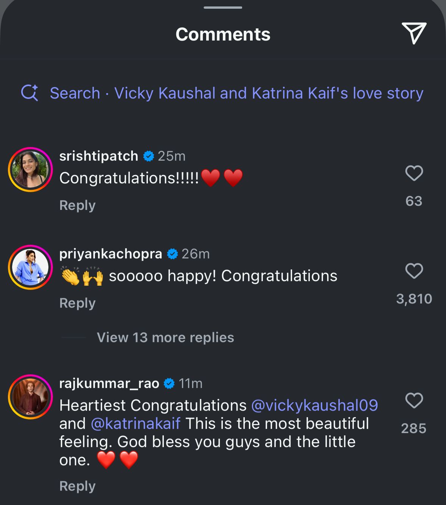This screenshot has height=505, width=446.
Task: Click the AI search magnifier icon
Action: point(30,93)
